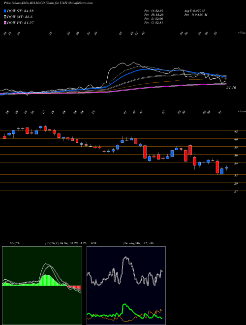
Task: Click the 29 price axis label
Action: (x=236, y=184)
